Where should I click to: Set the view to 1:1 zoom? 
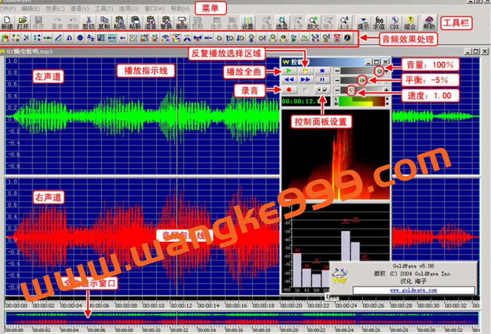coord(344,22)
